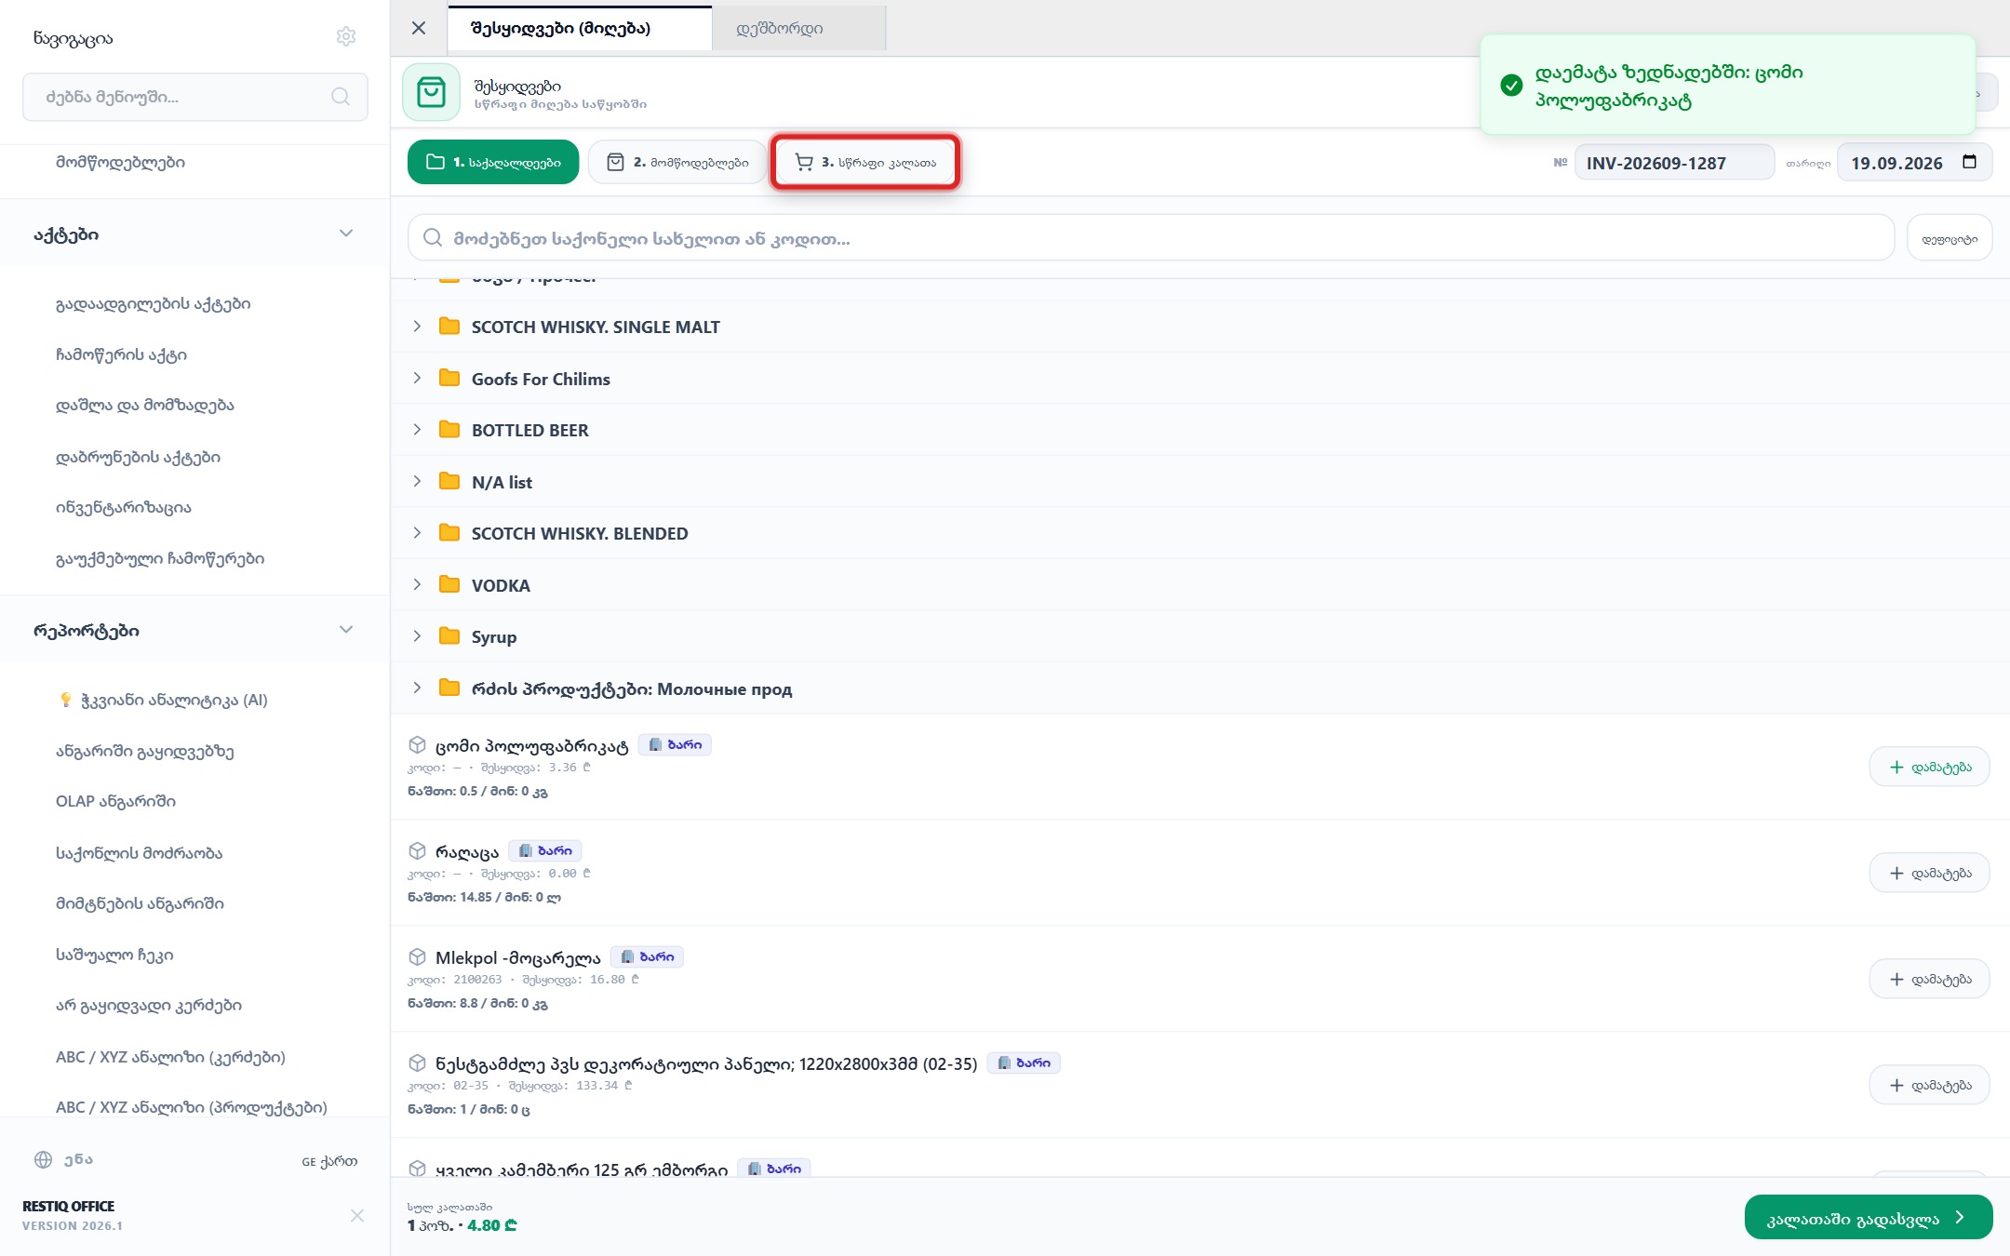Add Mlekpol -მოცარელა with დამატება button
The height and width of the screenshot is (1256, 2010).
point(1929,979)
